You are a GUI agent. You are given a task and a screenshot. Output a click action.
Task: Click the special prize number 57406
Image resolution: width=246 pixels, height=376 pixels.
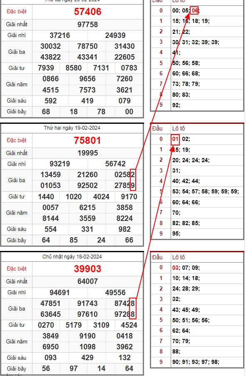click(88, 12)
